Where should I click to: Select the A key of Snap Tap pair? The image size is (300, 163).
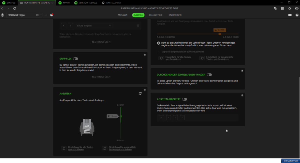point(63,26)
